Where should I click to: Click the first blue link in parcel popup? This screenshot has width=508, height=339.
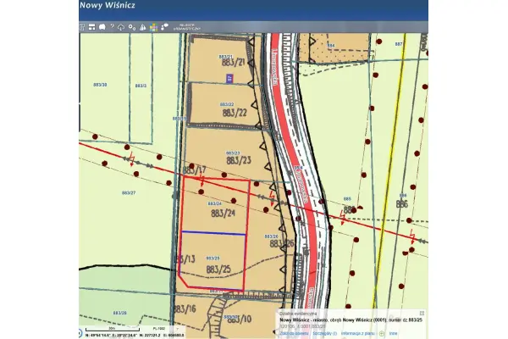tap(294, 333)
